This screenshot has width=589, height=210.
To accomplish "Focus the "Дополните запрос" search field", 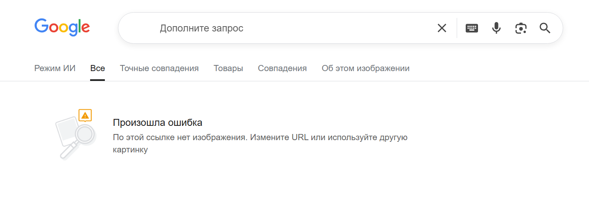I will coord(287,28).
